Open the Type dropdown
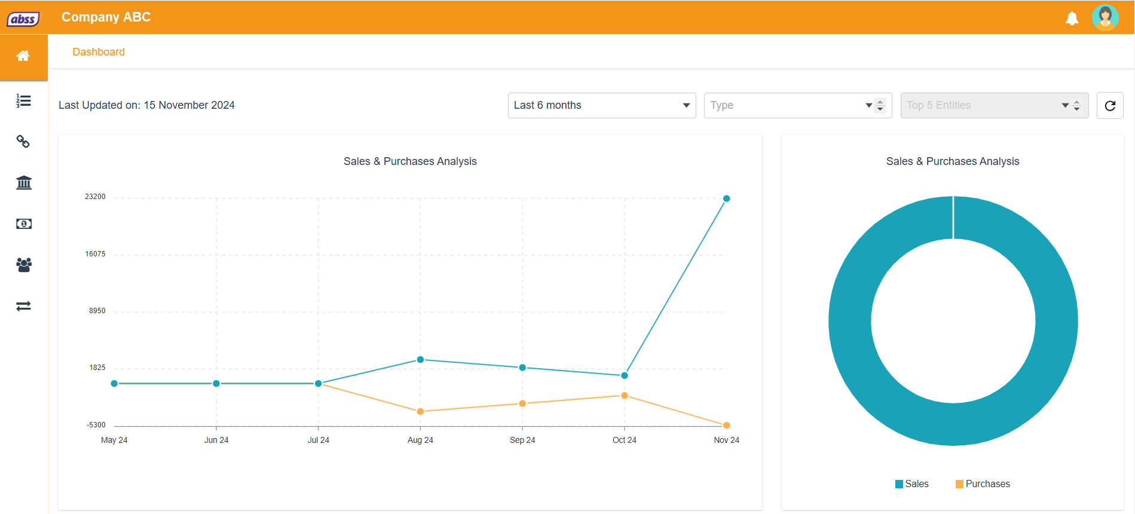Screen dimensions: 1135x514 797,106
